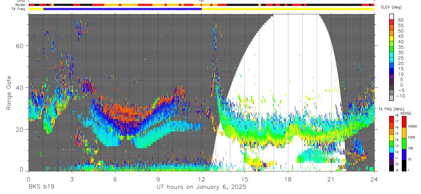
Task: Click the '25' label on ELEV colorbar
Action: pyautogui.click(x=400, y=58)
